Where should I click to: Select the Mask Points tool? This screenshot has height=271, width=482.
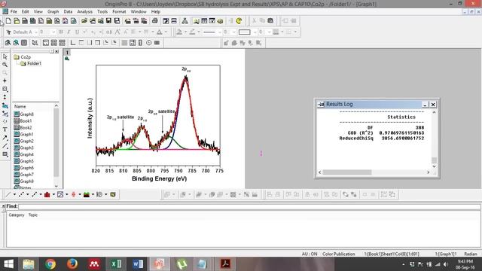point(5,114)
